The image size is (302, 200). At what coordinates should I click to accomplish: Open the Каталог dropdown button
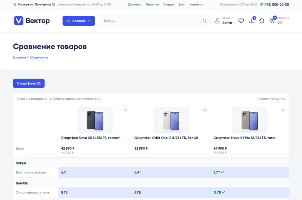[x=79, y=21]
